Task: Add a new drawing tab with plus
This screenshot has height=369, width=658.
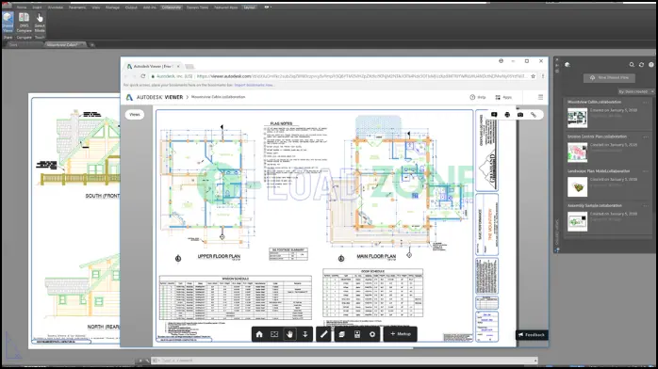Action: (x=91, y=45)
